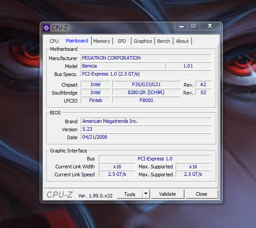This screenshot has height=228, width=256.
Task: Click the BIOS Brand label
Action: [x=71, y=122]
